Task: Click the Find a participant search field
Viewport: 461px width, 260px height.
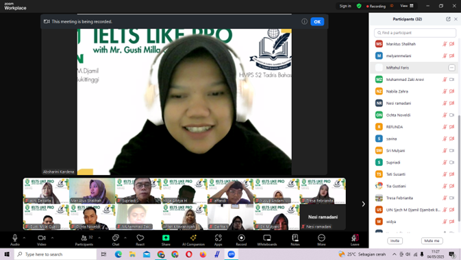Action: (415, 33)
